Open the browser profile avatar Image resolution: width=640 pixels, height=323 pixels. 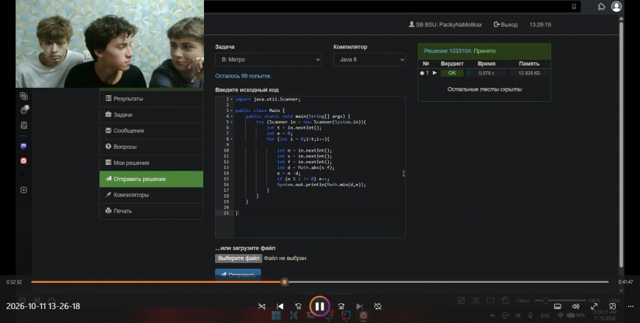pyautogui.click(x=617, y=6)
